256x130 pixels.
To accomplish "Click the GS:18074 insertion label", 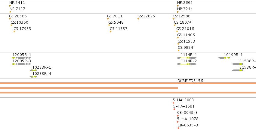I will click(183, 22).
